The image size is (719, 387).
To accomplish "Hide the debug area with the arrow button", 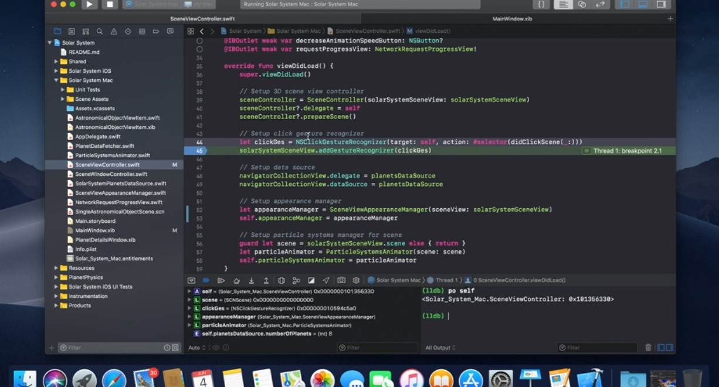I will (192, 280).
